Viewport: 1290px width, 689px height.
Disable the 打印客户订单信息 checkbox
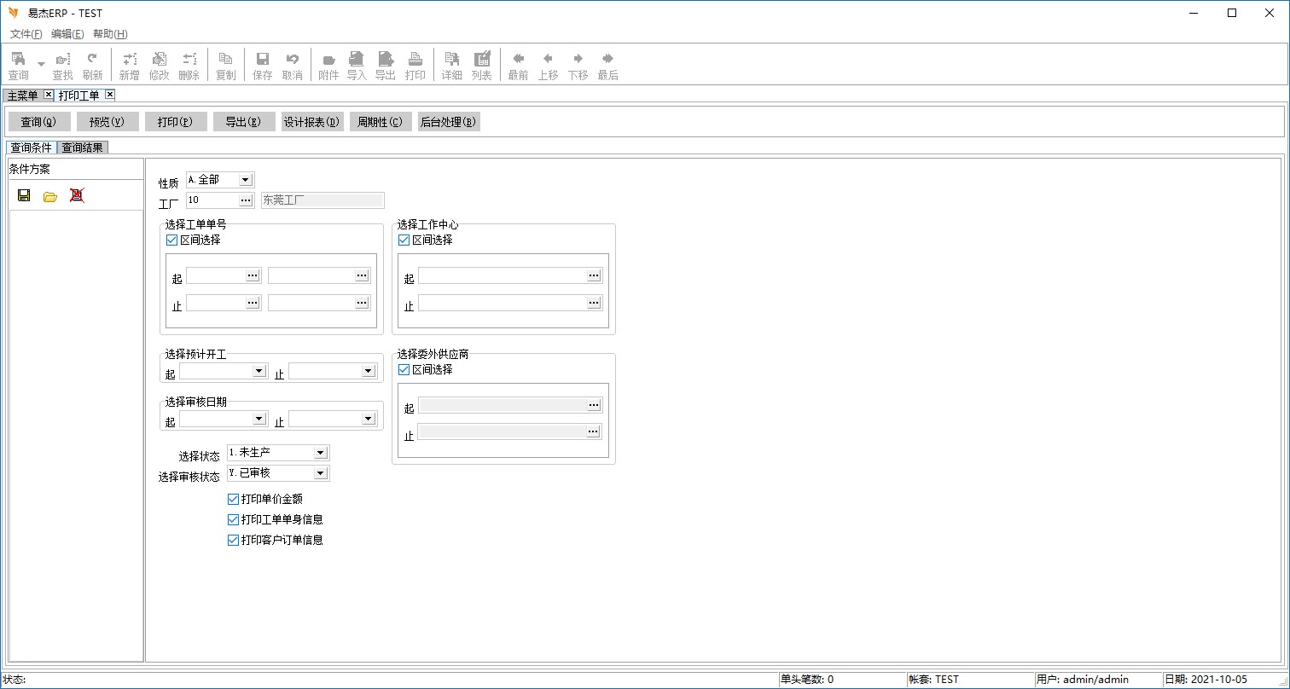pyautogui.click(x=234, y=540)
